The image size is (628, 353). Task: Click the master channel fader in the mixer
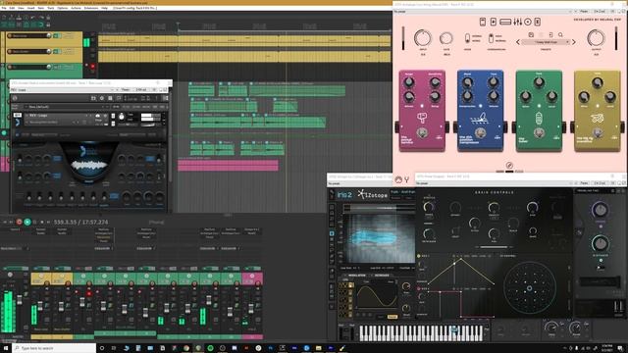20,299
